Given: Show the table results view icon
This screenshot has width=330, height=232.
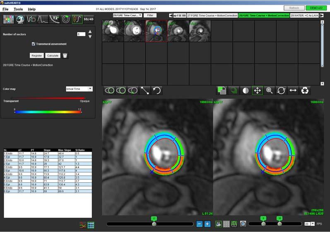Looking at the screenshot, I should click(x=91, y=225).
